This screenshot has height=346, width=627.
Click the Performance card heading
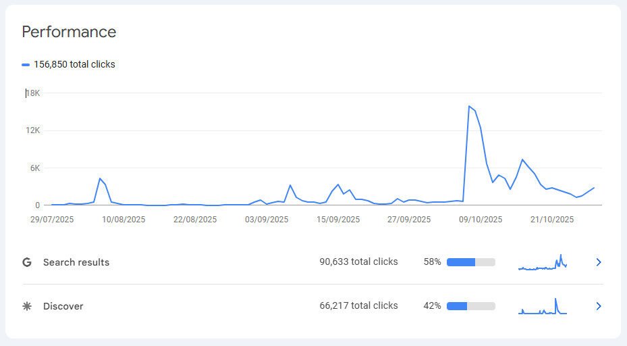tap(69, 32)
